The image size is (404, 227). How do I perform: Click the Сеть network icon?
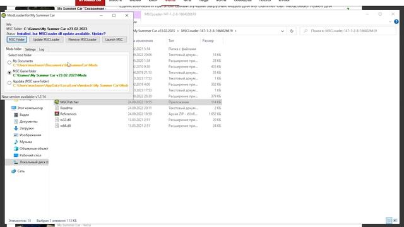coord(14,171)
